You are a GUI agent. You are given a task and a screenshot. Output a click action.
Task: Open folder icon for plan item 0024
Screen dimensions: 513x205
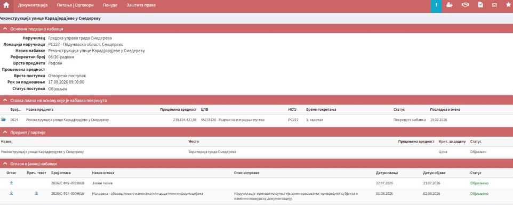point(3,120)
